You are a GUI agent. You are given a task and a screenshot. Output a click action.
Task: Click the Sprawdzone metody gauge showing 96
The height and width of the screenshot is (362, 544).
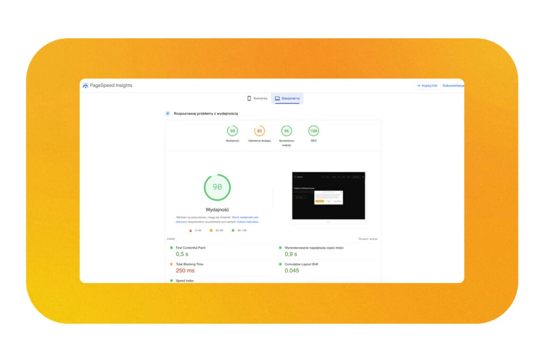(286, 131)
